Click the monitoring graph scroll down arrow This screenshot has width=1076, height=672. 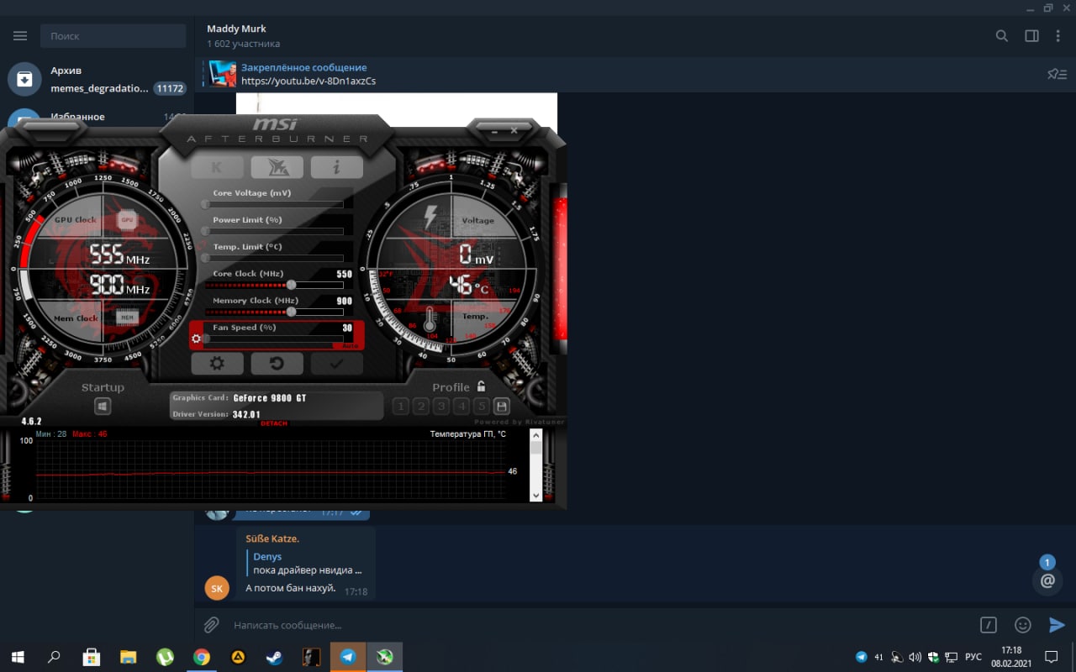coord(536,496)
